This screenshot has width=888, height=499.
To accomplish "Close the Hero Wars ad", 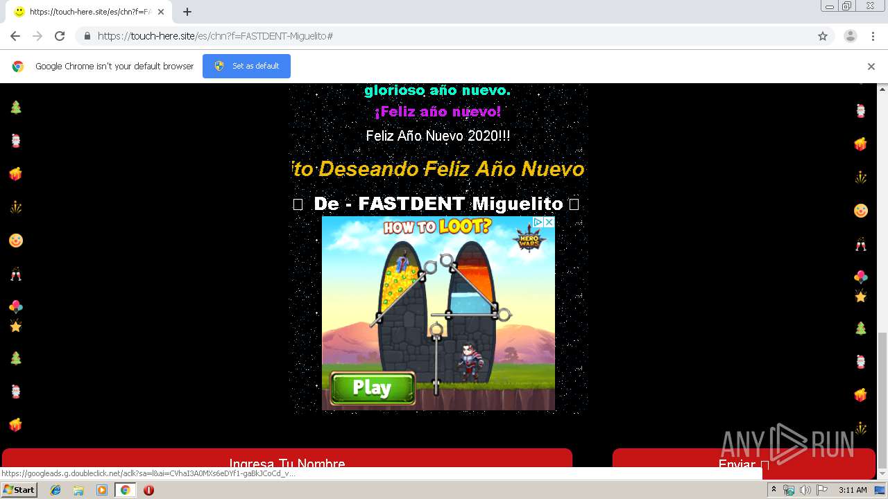I will coord(549,222).
